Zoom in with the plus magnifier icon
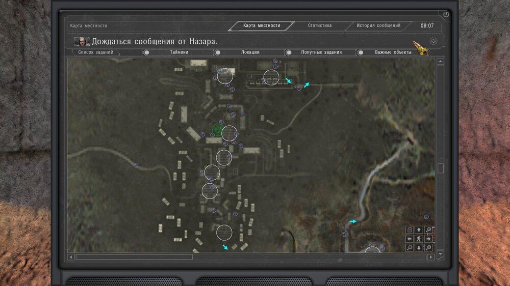 coord(428,230)
